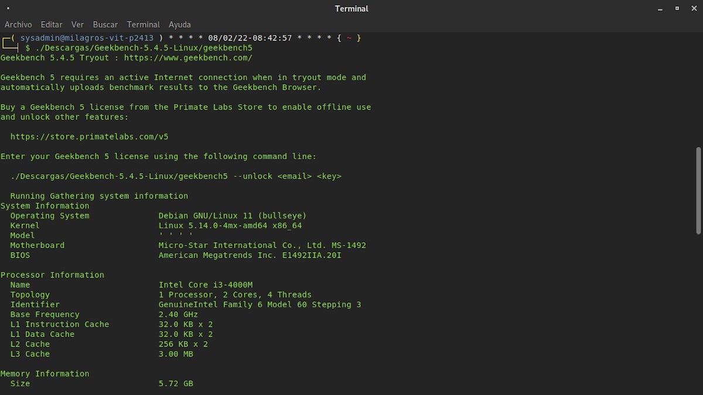Minimize the Terminal window
The image size is (703, 395).
[x=660, y=9]
